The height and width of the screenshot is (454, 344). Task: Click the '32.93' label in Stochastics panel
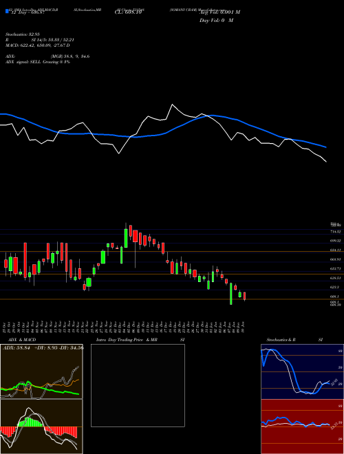[x=333, y=382]
